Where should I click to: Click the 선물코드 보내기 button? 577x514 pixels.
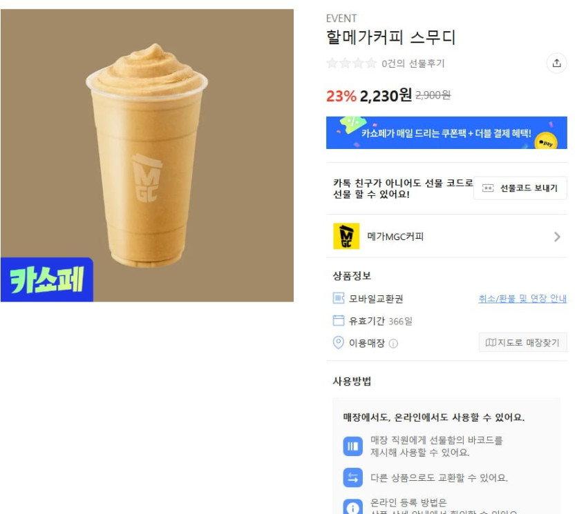pyautogui.click(x=520, y=188)
